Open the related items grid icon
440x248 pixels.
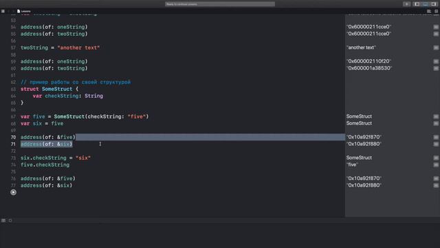[x=3, y=11]
